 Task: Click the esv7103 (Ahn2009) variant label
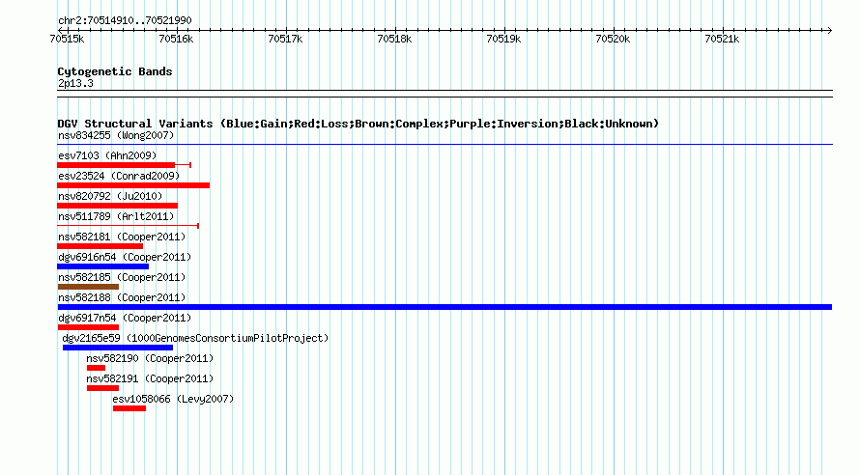[x=107, y=155]
